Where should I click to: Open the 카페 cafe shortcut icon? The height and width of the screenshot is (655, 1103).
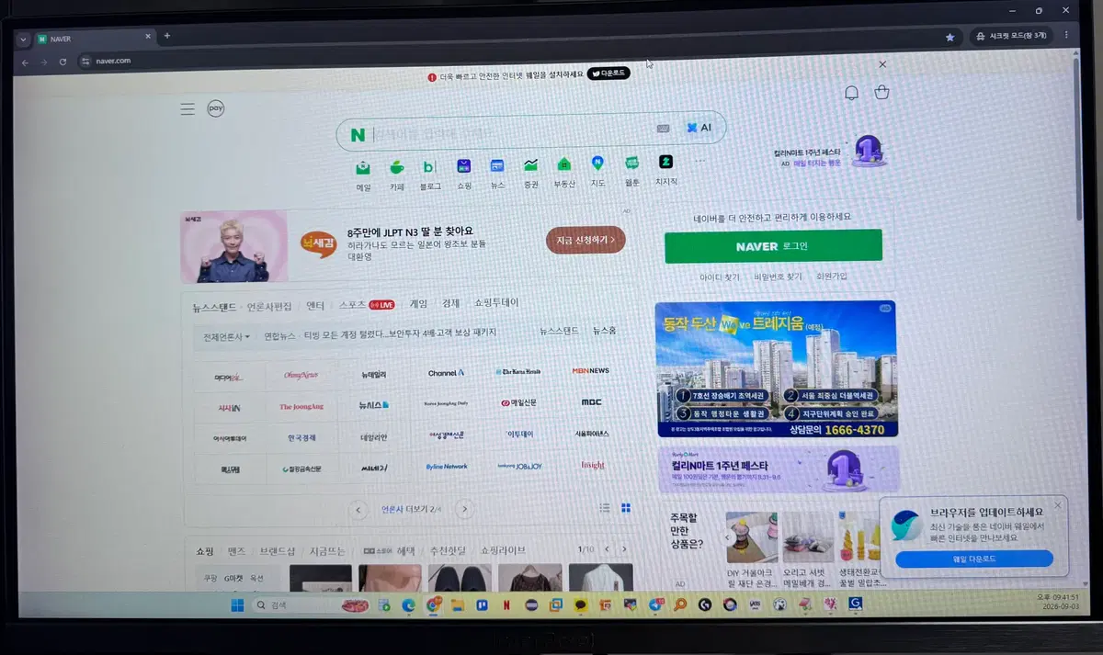[x=396, y=166]
